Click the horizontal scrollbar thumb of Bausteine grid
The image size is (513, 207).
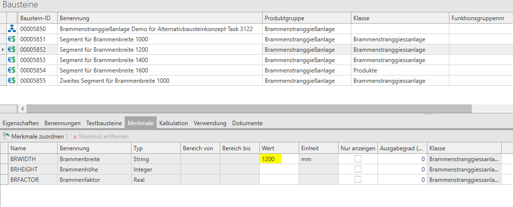pos(249,108)
